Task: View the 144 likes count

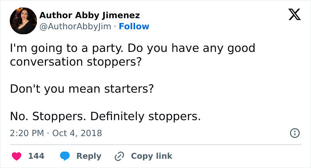Action: tap(36, 156)
